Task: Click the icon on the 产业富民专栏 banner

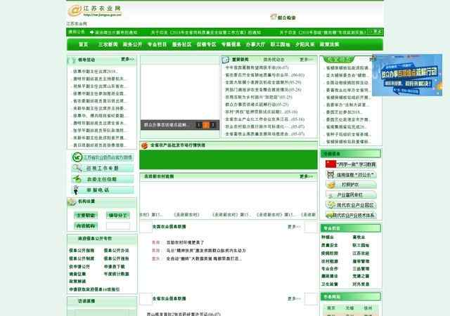Action: (331, 195)
